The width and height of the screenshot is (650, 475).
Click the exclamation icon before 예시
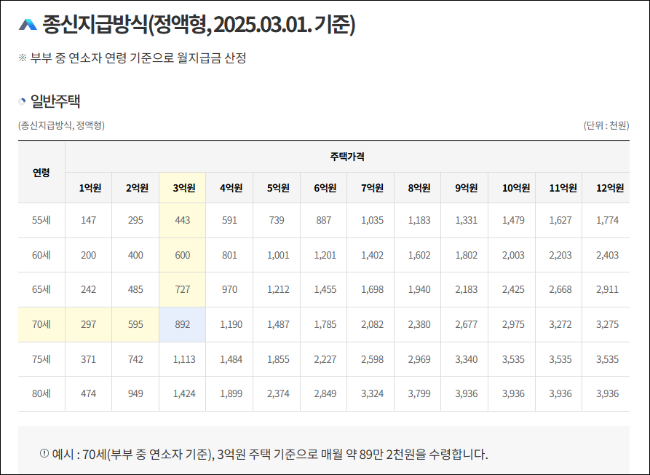click(x=44, y=453)
